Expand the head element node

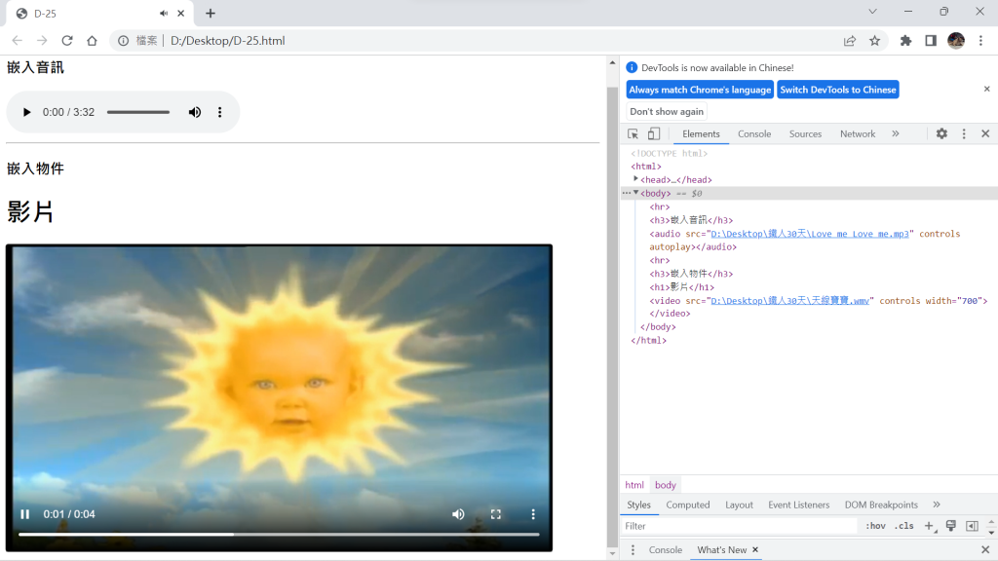[x=635, y=179]
